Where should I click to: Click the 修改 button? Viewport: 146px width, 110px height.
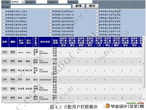(92, 6)
